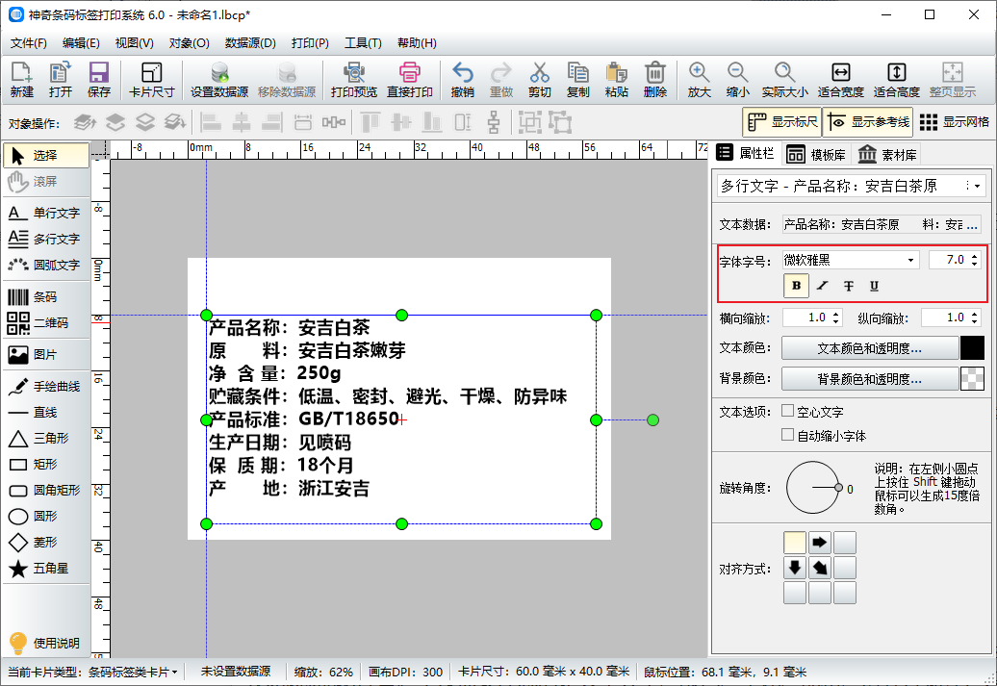Toggle 显示网格 grid display

click(955, 122)
